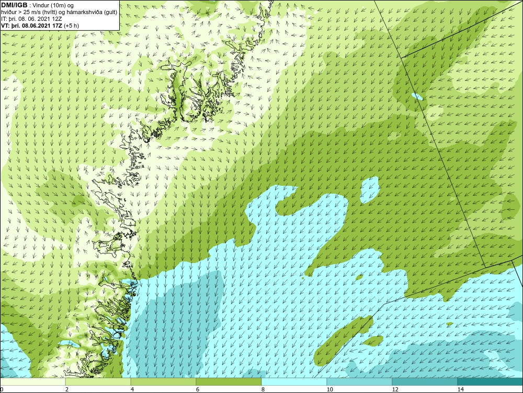This screenshot has height=393, width=523.
Task: Click the 12–14 m/s teal legend swatch
Action: [425, 382]
